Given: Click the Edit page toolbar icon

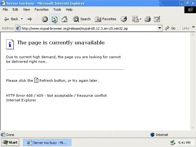Looking at the screenshot, I should click(x=157, y=19).
